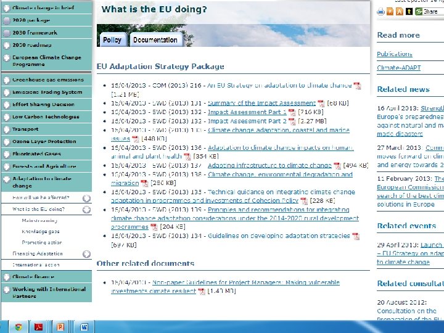Open Guidelines on developing adaptation strategies link

tap(279, 236)
